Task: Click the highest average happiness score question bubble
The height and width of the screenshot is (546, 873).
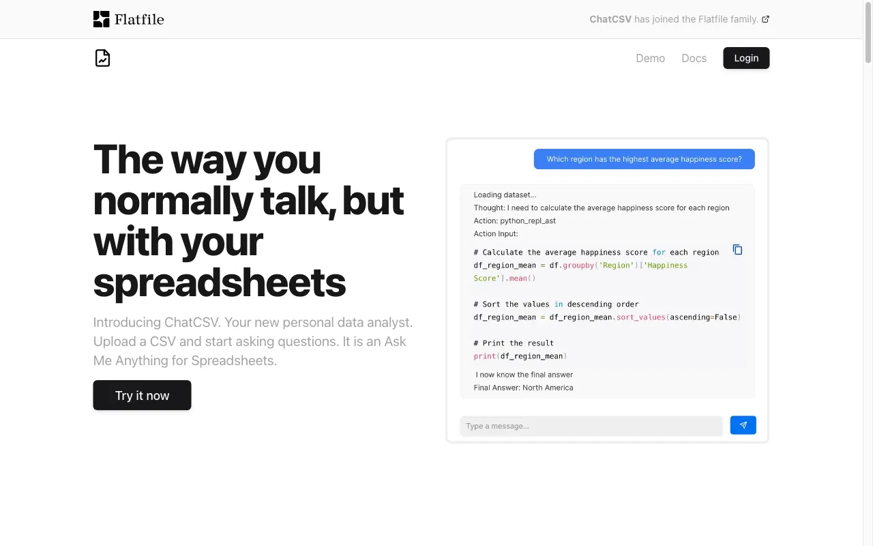Action: 644,159
